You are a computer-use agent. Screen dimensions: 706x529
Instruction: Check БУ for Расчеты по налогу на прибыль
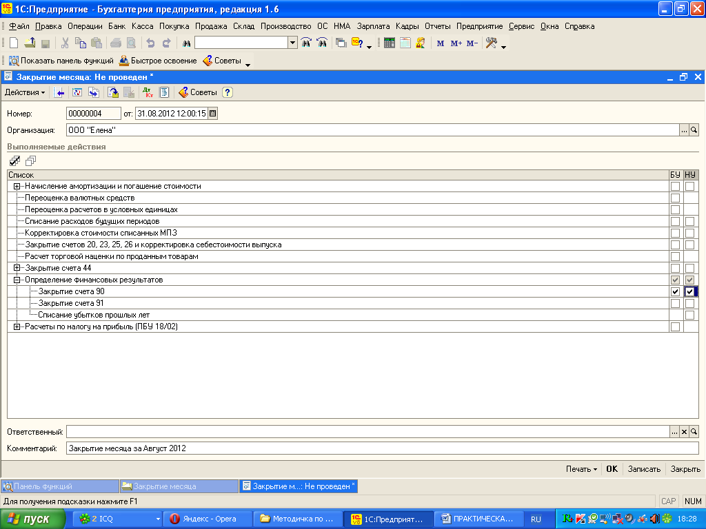click(675, 326)
